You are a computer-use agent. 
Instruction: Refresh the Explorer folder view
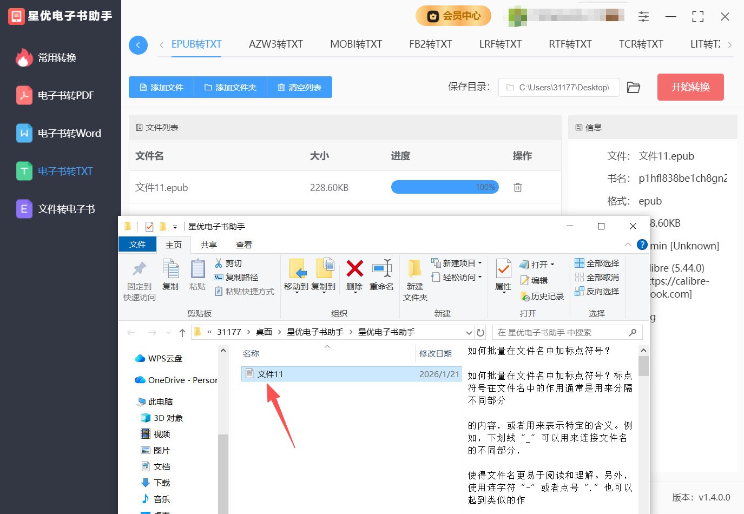tap(480, 333)
